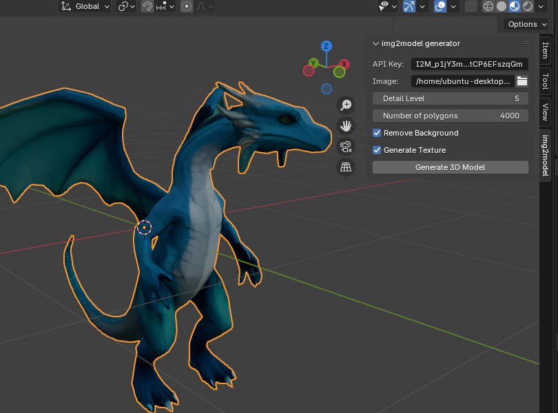The image size is (558, 413).
Task: Toggle X-ray mode
Action: click(x=471, y=6)
